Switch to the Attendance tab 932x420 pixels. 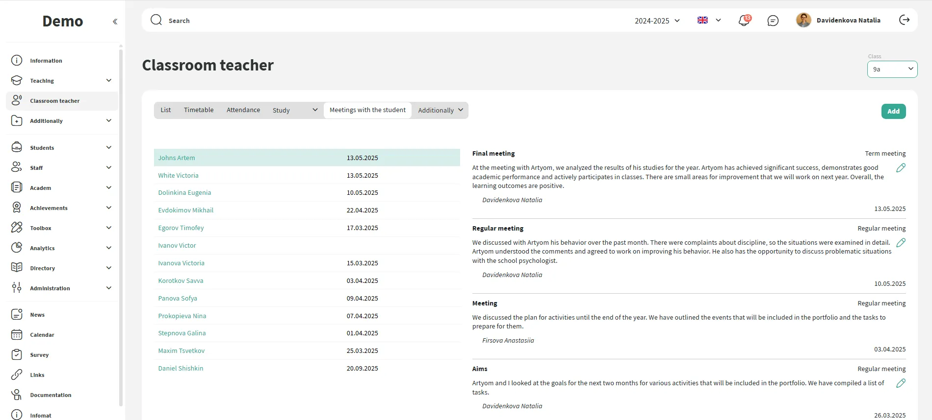pyautogui.click(x=243, y=110)
